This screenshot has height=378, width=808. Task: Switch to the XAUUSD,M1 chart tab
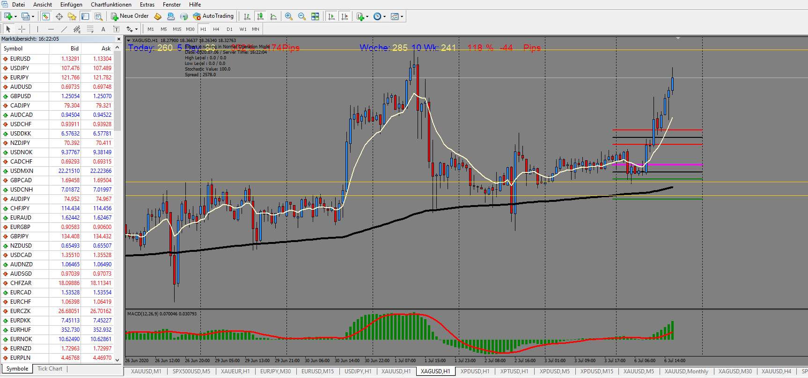[146, 371]
